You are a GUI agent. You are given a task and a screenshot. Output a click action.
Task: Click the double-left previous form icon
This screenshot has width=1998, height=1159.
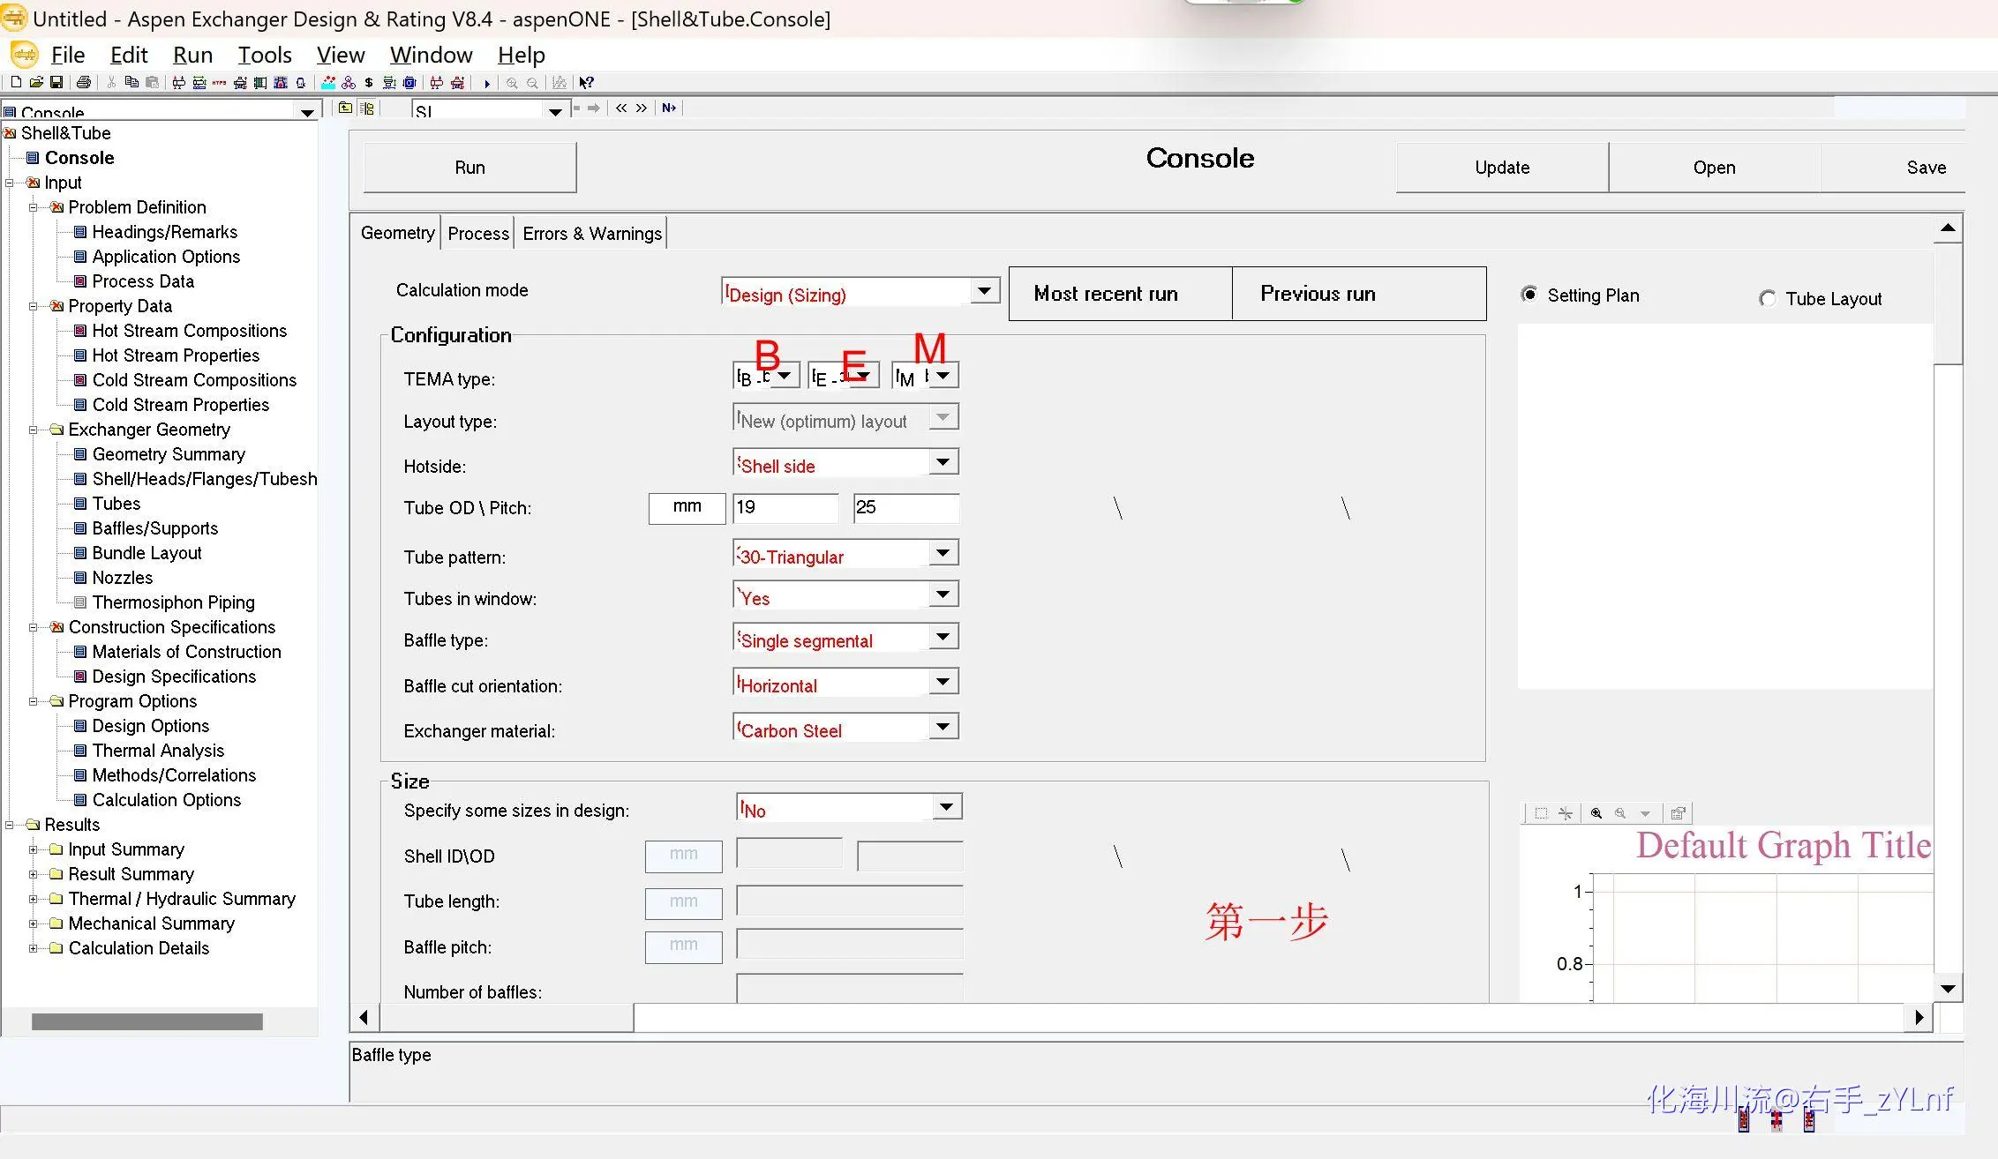[x=621, y=108]
